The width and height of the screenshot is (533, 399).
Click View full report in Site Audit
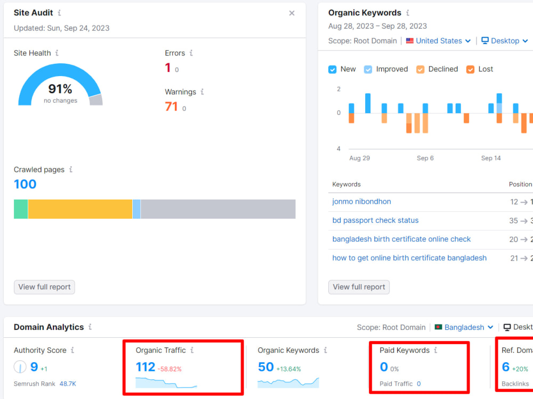[x=44, y=287]
